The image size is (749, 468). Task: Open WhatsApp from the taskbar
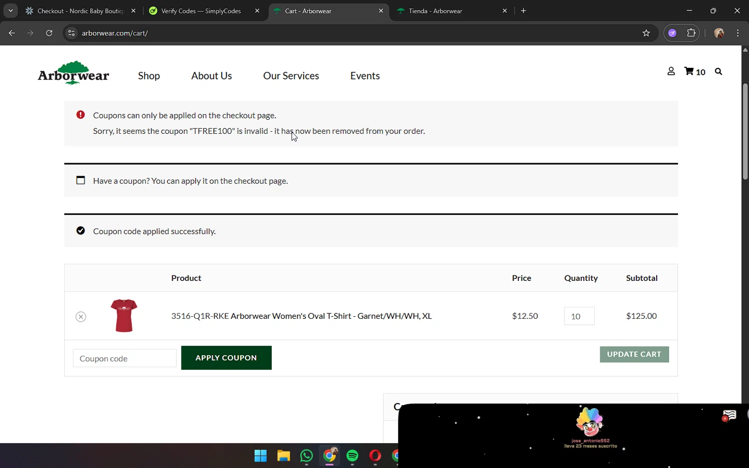[x=307, y=456]
